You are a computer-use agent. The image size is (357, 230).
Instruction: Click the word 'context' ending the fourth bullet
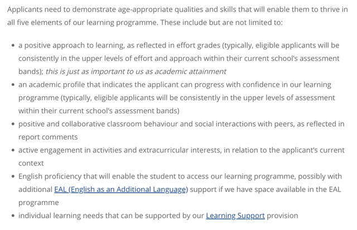[x=31, y=163]
